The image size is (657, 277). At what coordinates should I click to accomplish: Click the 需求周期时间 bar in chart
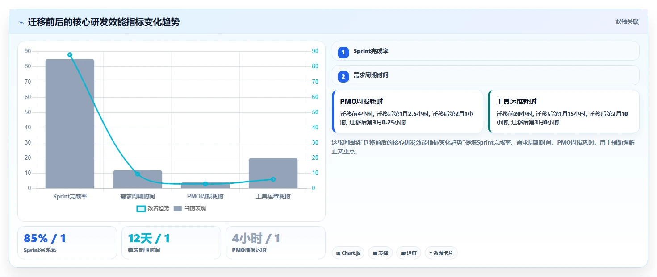pos(138,179)
